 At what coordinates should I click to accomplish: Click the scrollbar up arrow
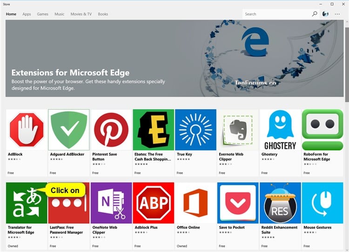pos(347,22)
